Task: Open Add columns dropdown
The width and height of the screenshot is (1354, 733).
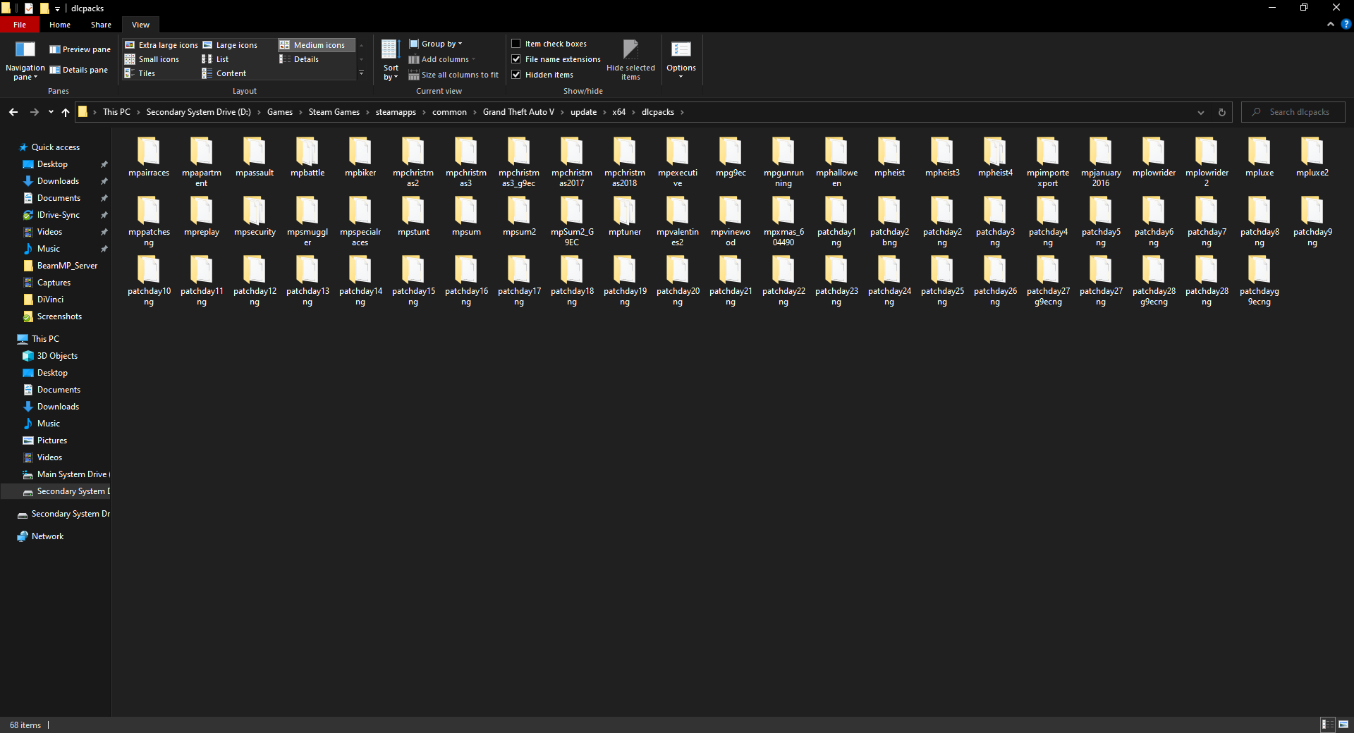Action: [x=442, y=59]
